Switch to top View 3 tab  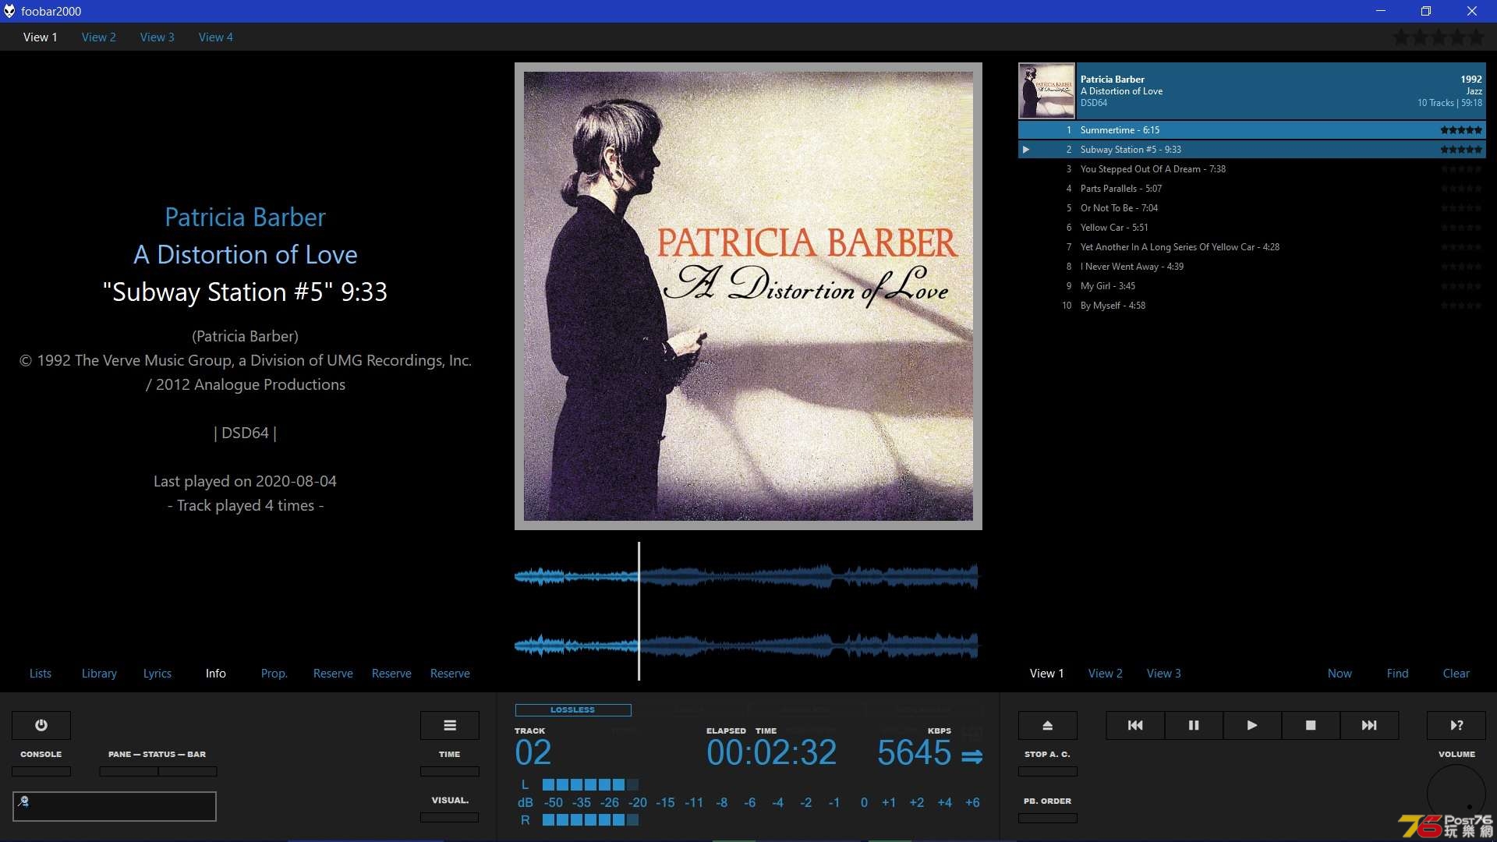157,37
